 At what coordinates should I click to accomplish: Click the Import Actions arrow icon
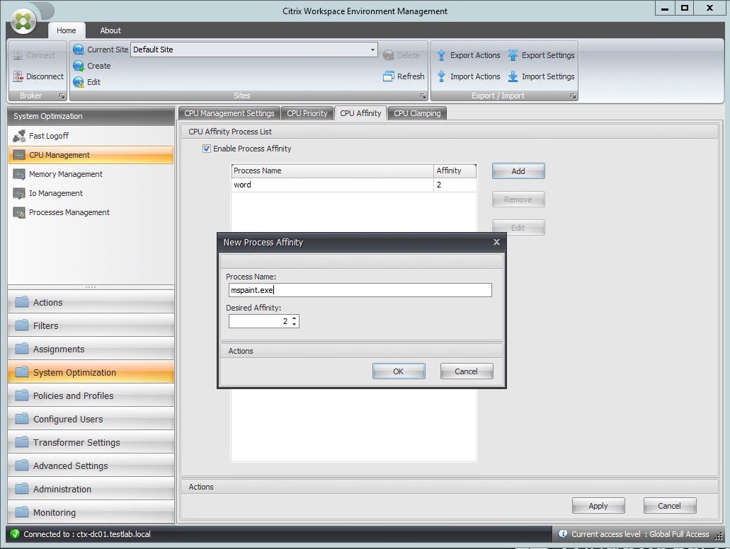pos(441,77)
